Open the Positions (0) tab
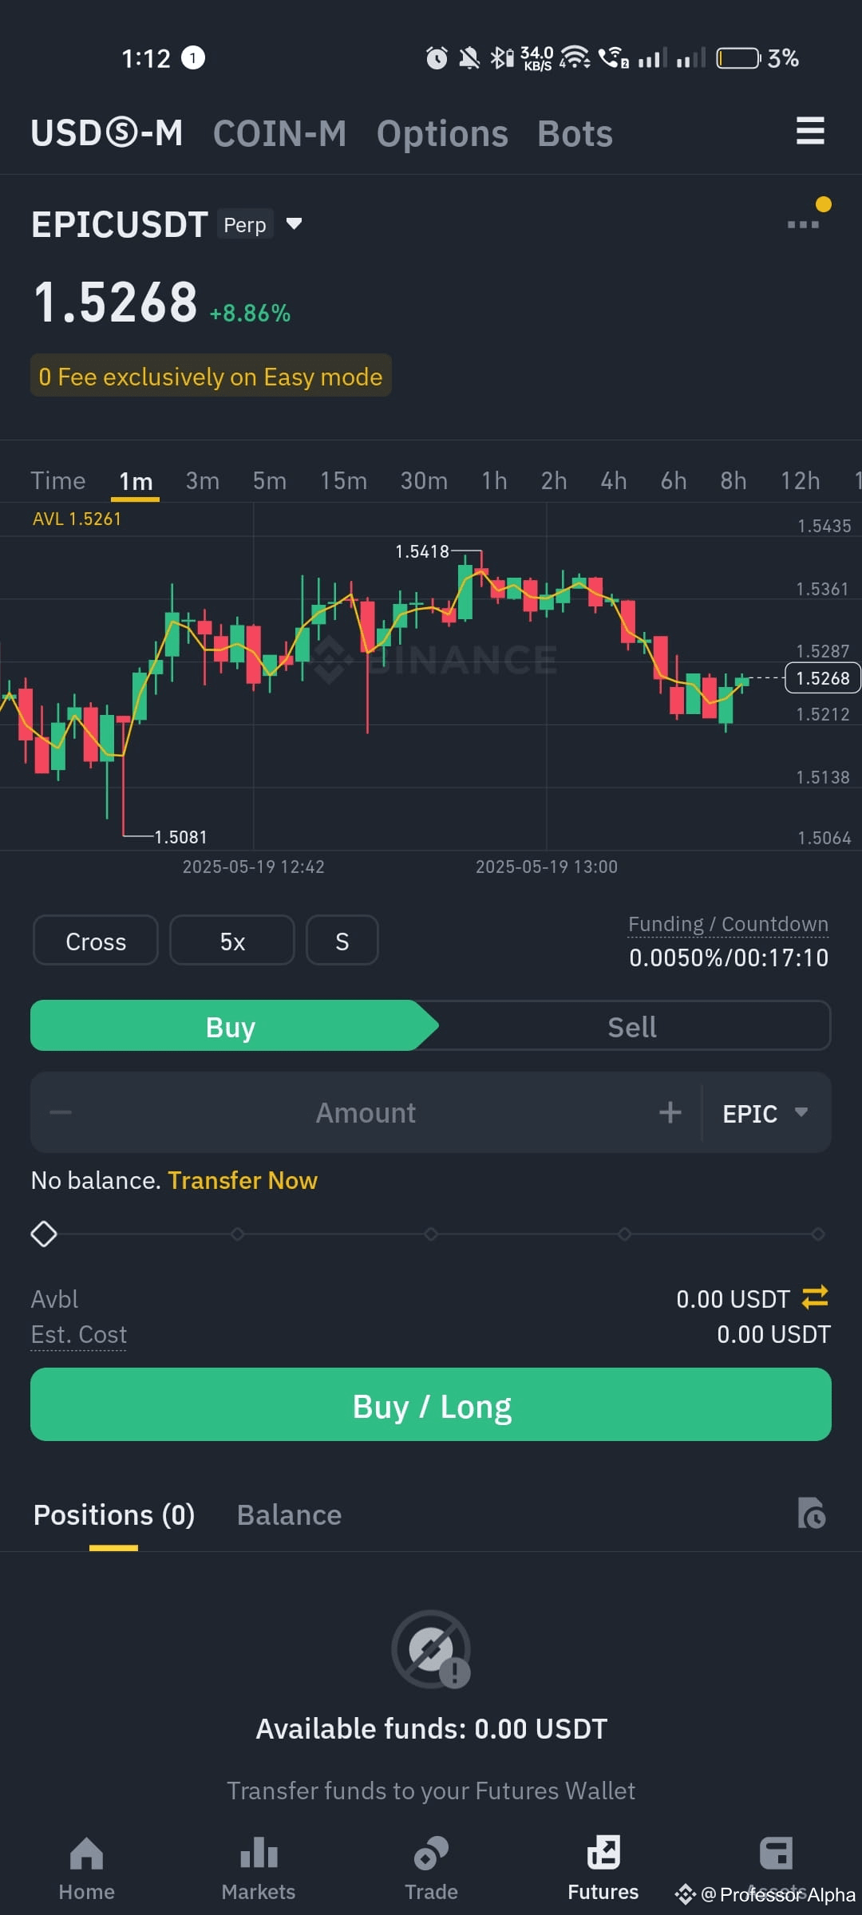Image resolution: width=862 pixels, height=1915 pixels. 114,1514
